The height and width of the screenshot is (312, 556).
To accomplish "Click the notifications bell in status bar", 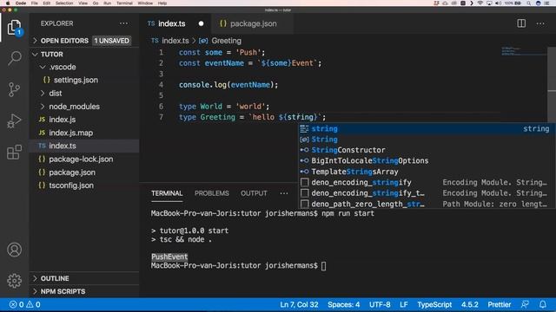I will [x=542, y=304].
